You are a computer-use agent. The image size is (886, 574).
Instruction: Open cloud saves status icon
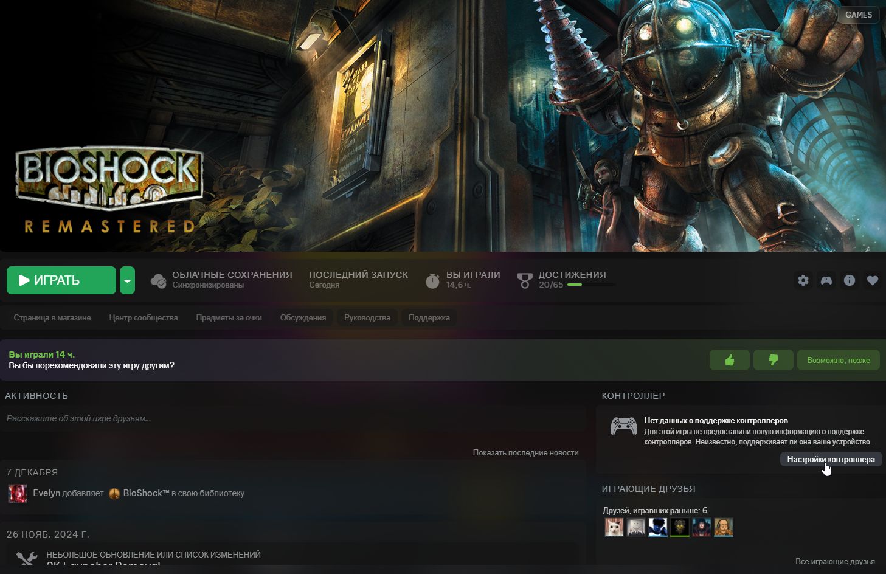[x=158, y=281]
